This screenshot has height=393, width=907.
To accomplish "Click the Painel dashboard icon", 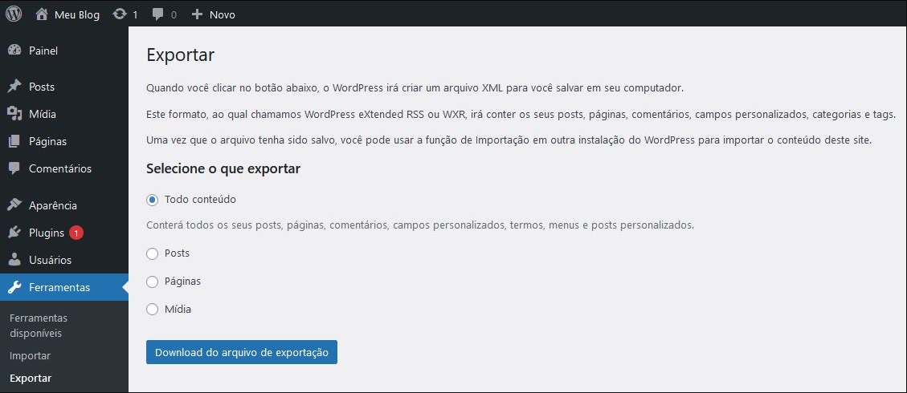I will click(x=14, y=51).
